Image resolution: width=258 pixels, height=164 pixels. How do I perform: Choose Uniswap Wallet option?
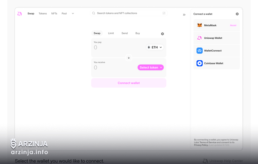(x=217, y=38)
